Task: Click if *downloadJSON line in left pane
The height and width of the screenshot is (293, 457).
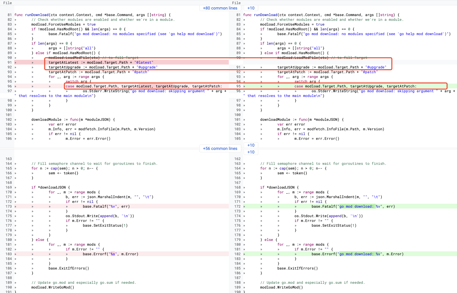Action: tap(51, 187)
